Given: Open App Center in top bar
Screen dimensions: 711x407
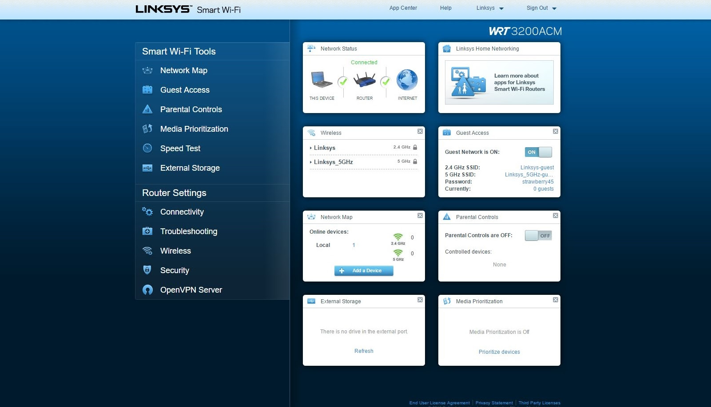Looking at the screenshot, I should (403, 8).
